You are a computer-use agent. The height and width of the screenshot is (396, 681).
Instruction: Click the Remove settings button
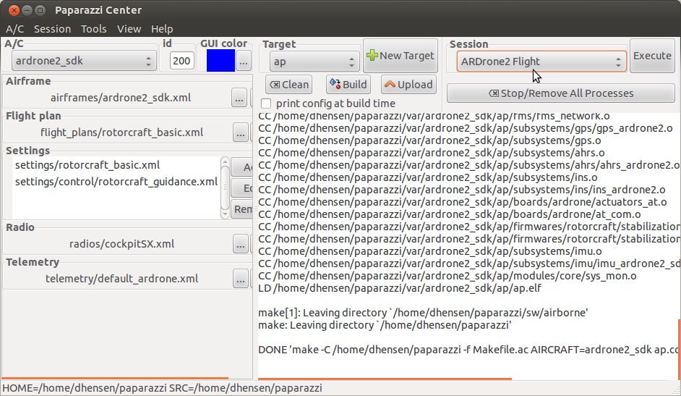pyautogui.click(x=242, y=209)
